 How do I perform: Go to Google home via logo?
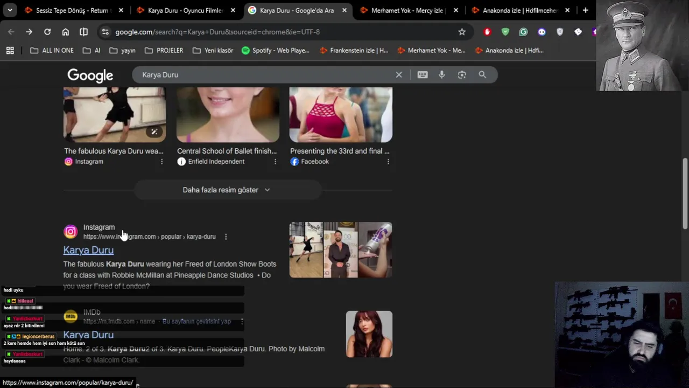tap(90, 75)
